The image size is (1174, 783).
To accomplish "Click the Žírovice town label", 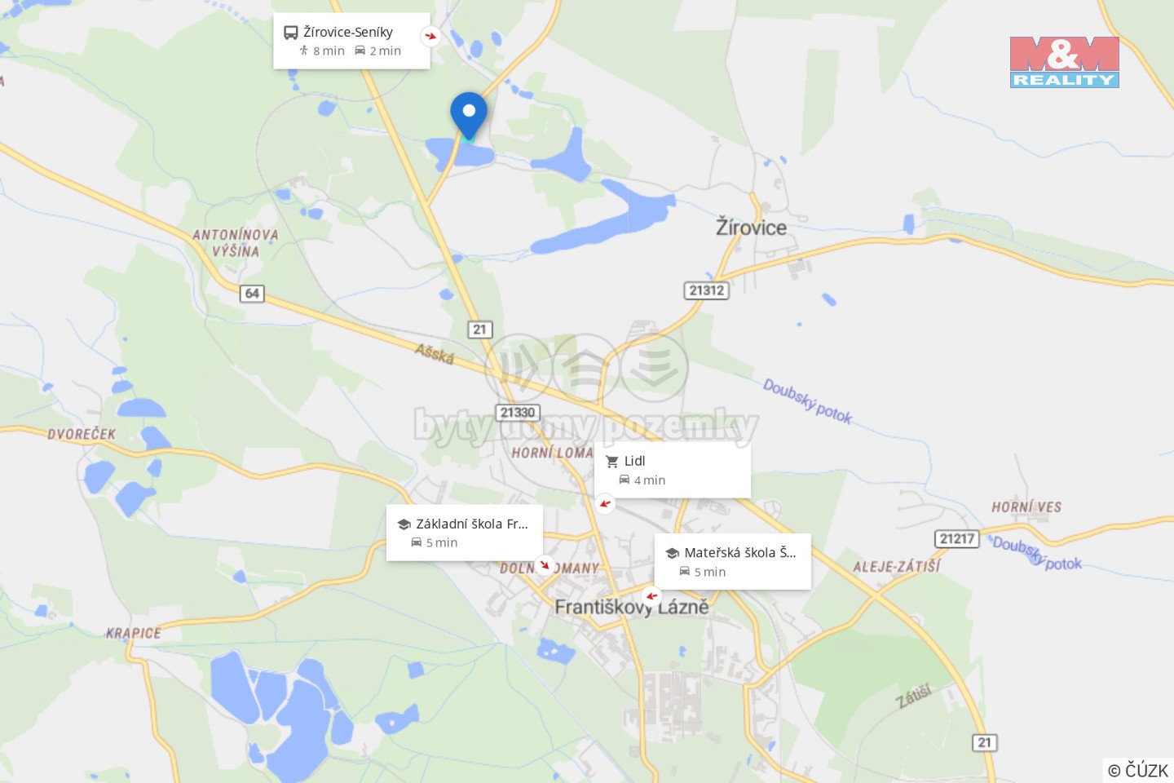I will [751, 228].
